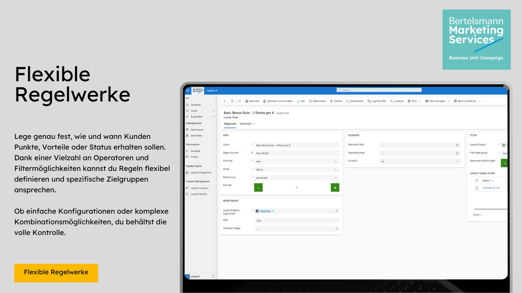Go back using the arrow in the command bar

click(225, 101)
